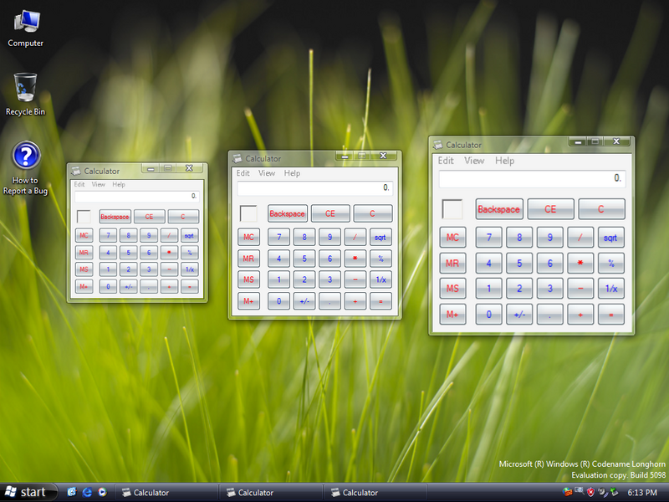The height and width of the screenshot is (502, 669).
Task: Select the Recycle Bin desktop icon
Action: [x=25, y=93]
